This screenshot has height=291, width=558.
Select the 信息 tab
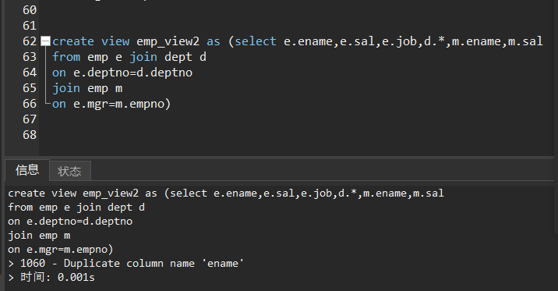coord(27,170)
